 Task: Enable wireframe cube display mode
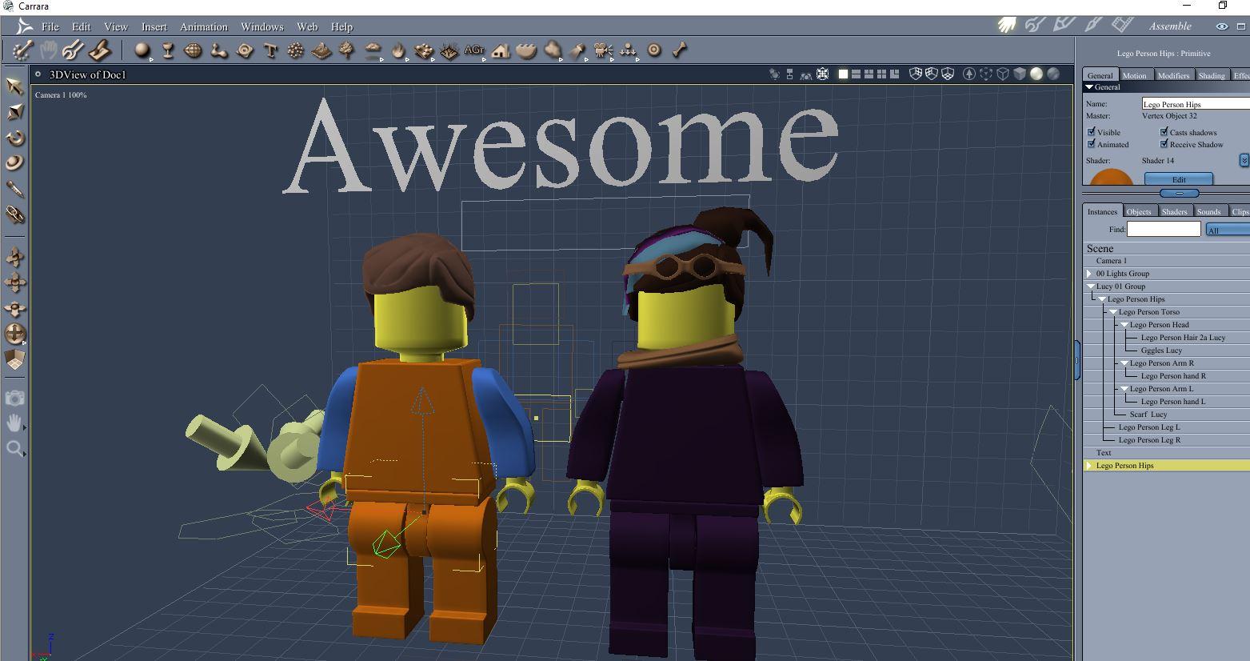[x=1003, y=74]
